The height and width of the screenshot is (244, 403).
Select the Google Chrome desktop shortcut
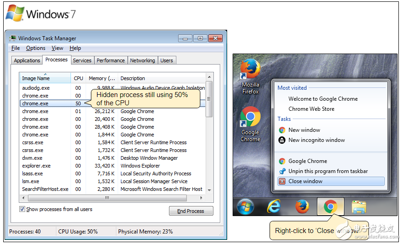(251, 123)
